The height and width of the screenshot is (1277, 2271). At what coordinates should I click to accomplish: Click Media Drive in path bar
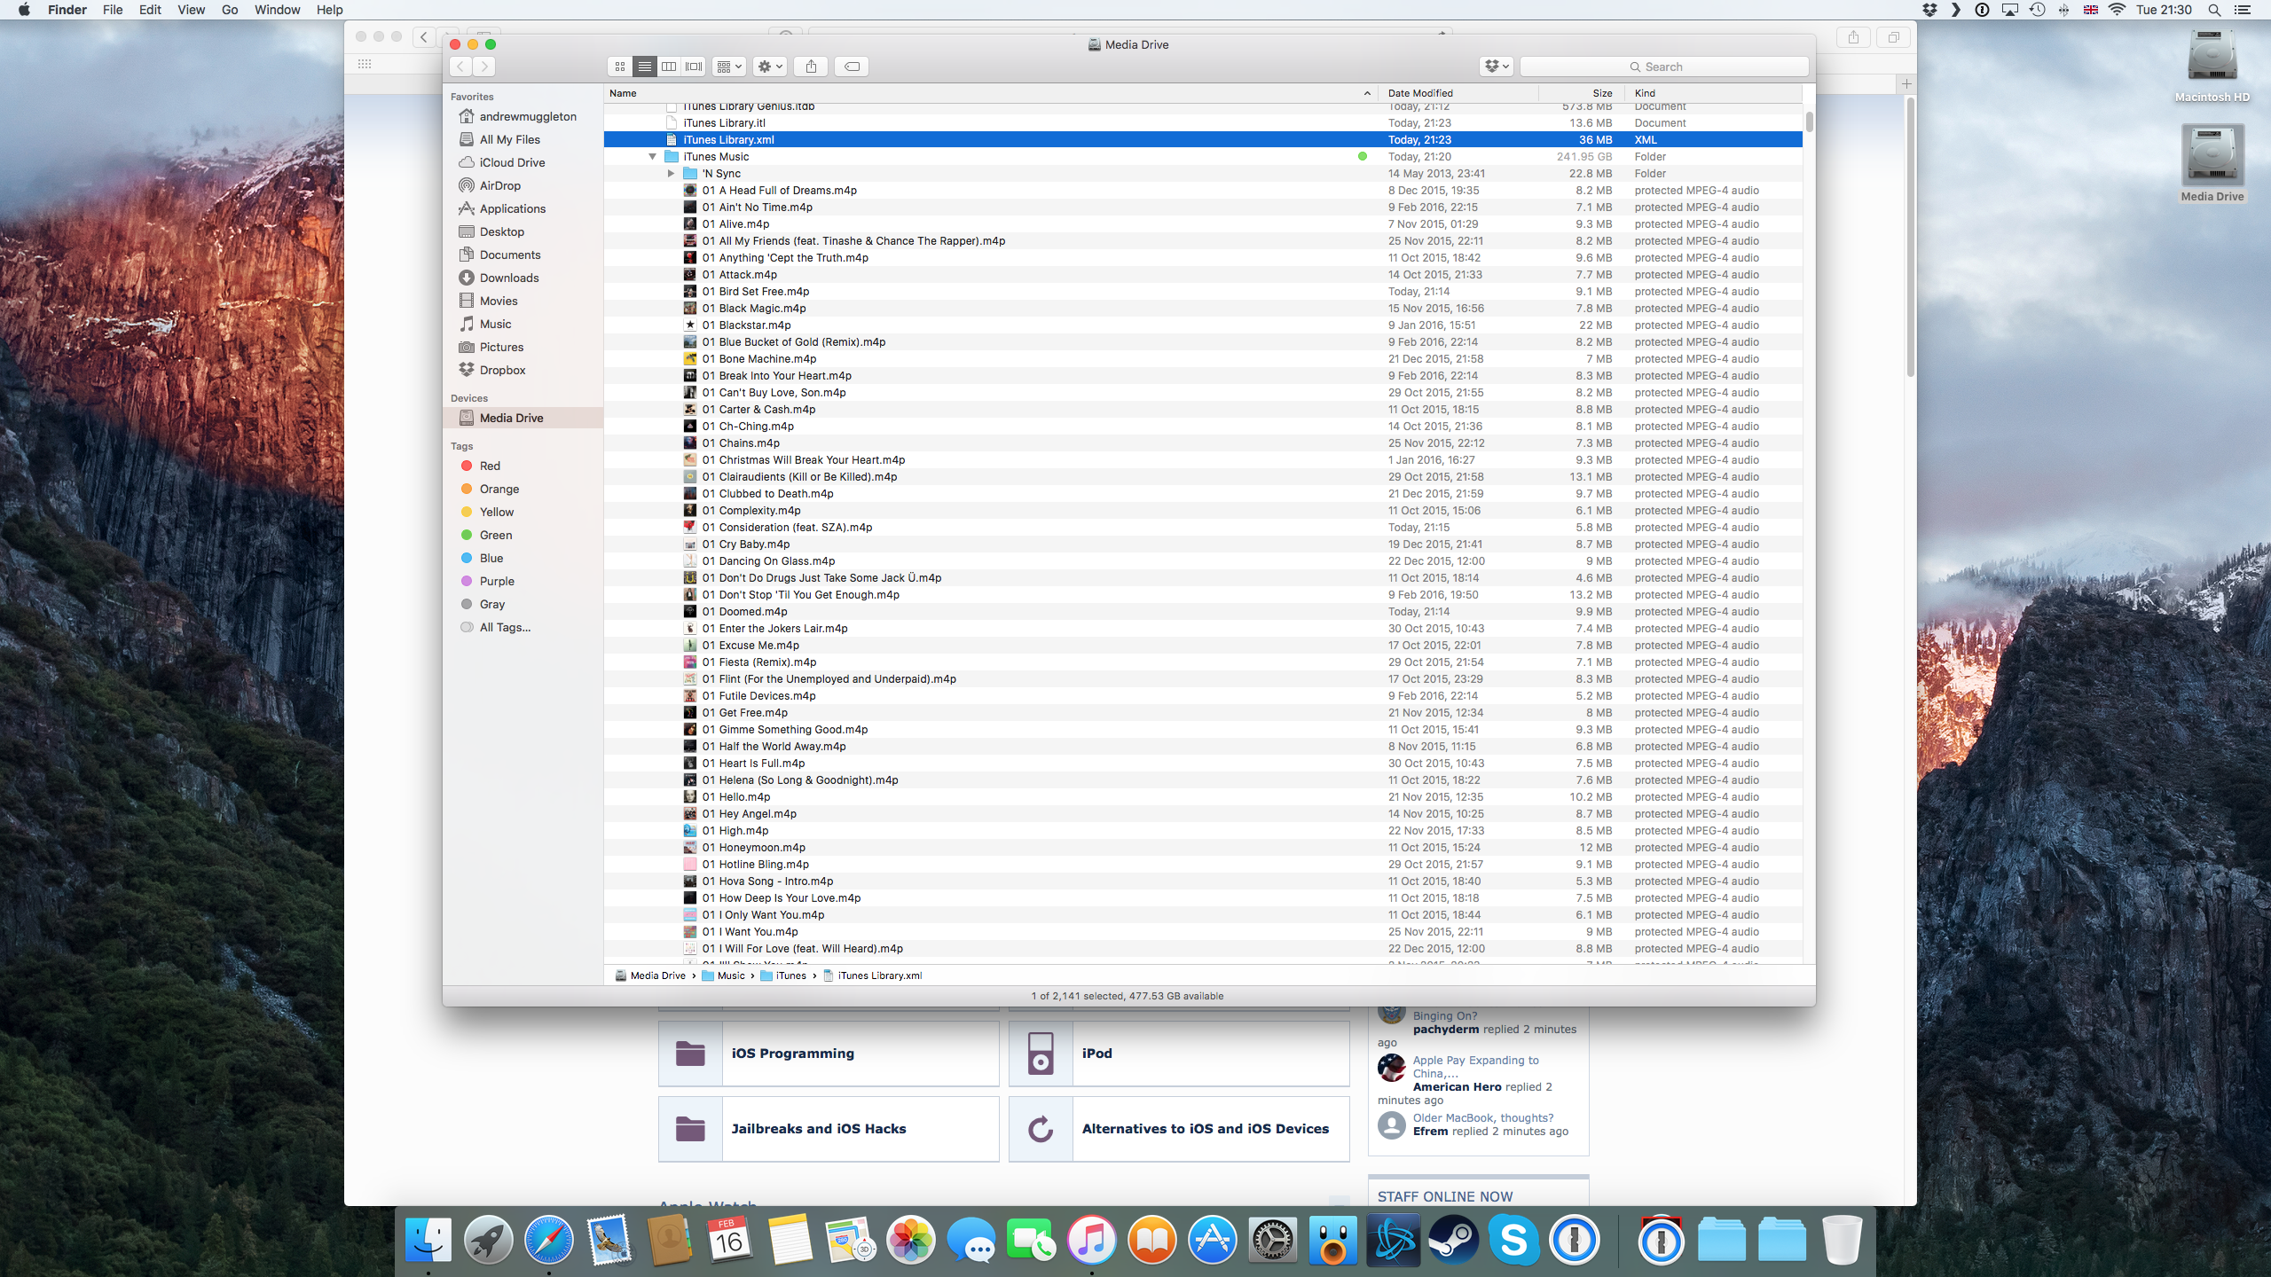coord(650,975)
